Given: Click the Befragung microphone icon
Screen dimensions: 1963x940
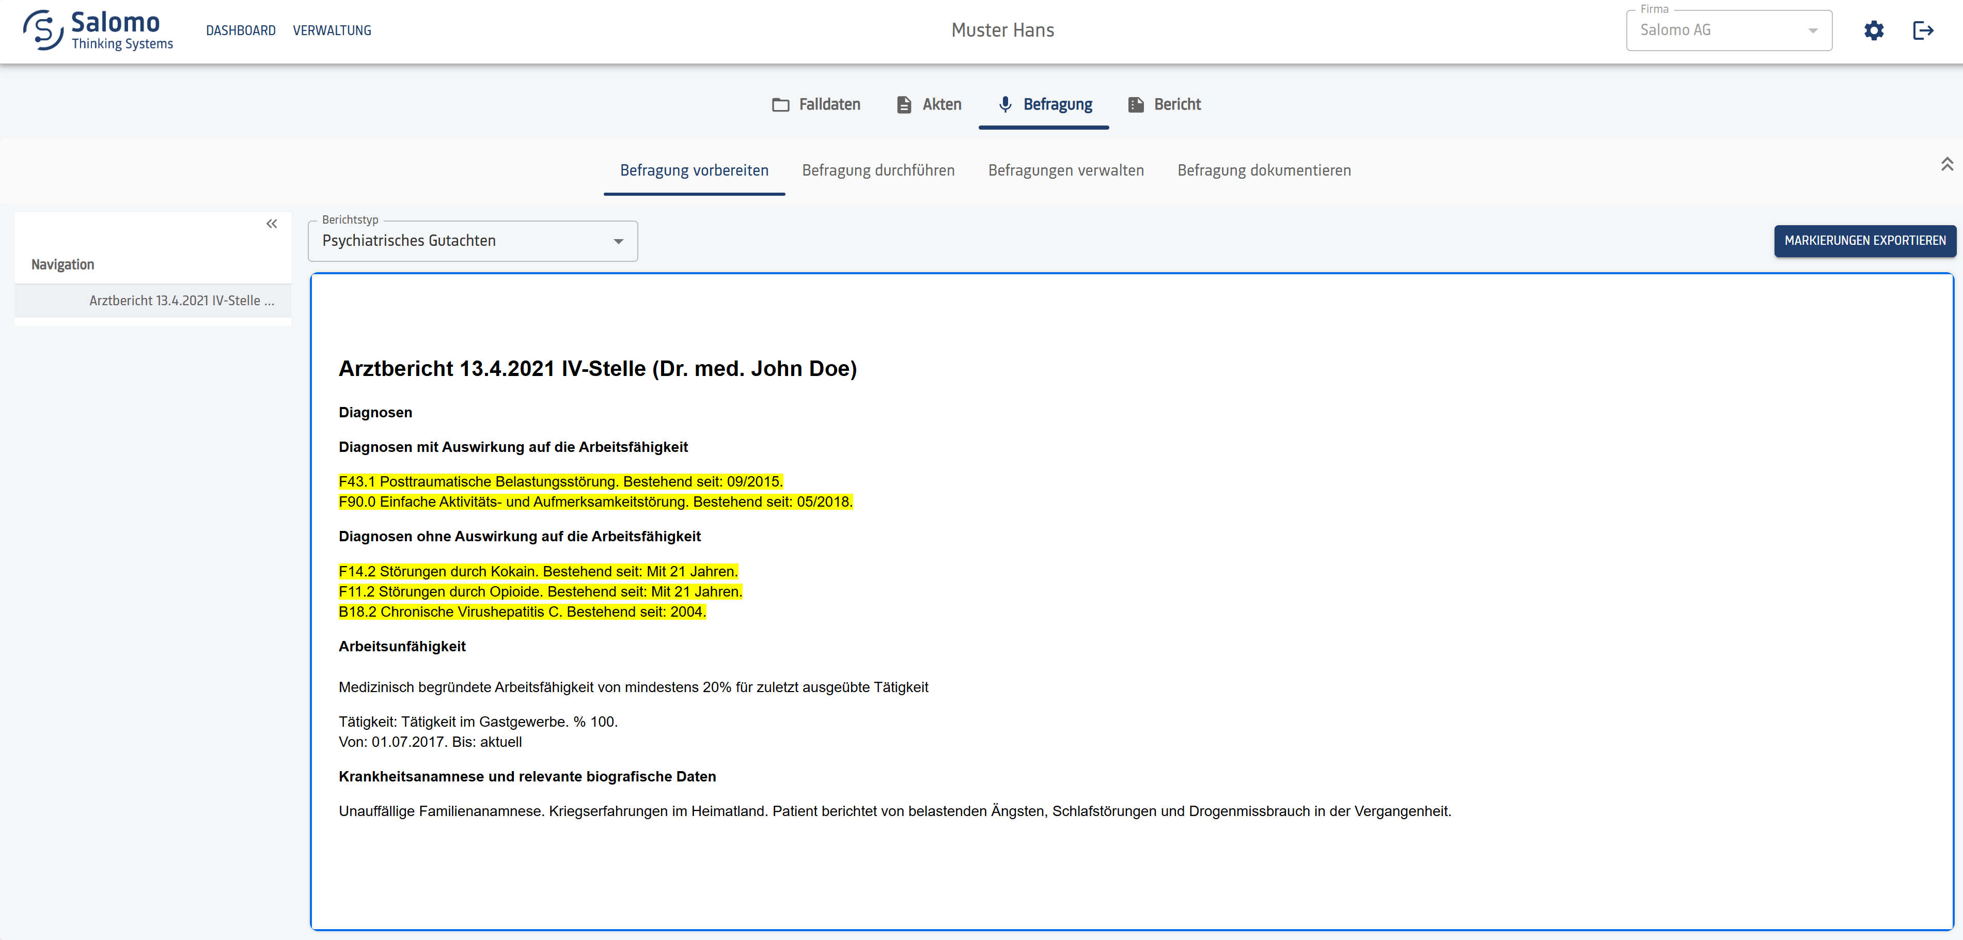Looking at the screenshot, I should pos(1005,104).
